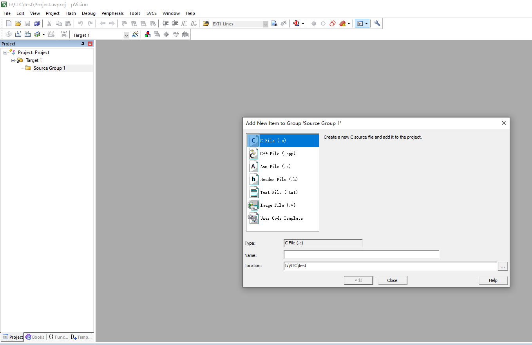The width and height of the screenshot is (532, 345).
Task: Start the debug session with the red d magnifier
Action: point(296,23)
